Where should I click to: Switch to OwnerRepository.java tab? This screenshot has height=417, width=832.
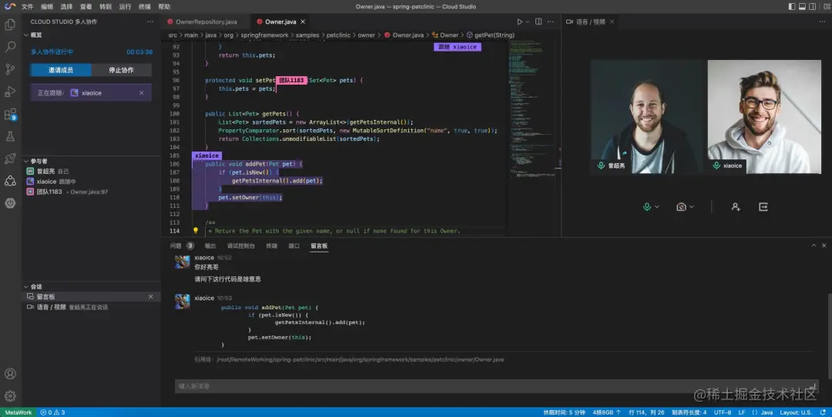tap(206, 22)
